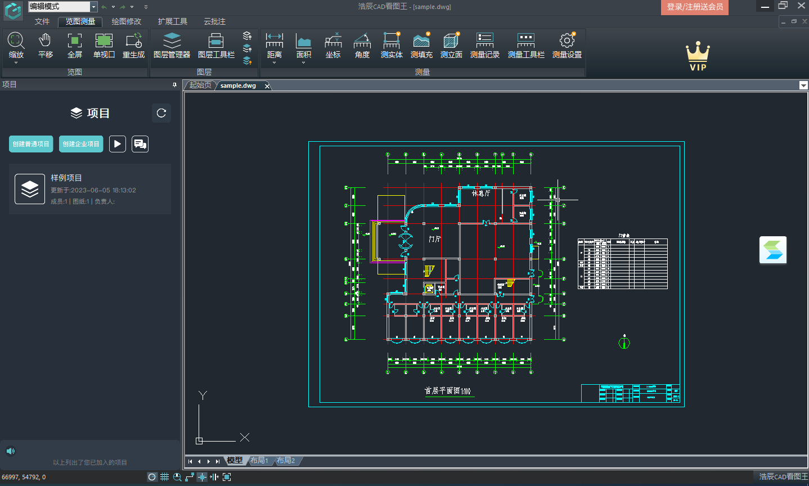
Task: Open the 起始页 document tab
Action: coord(200,85)
